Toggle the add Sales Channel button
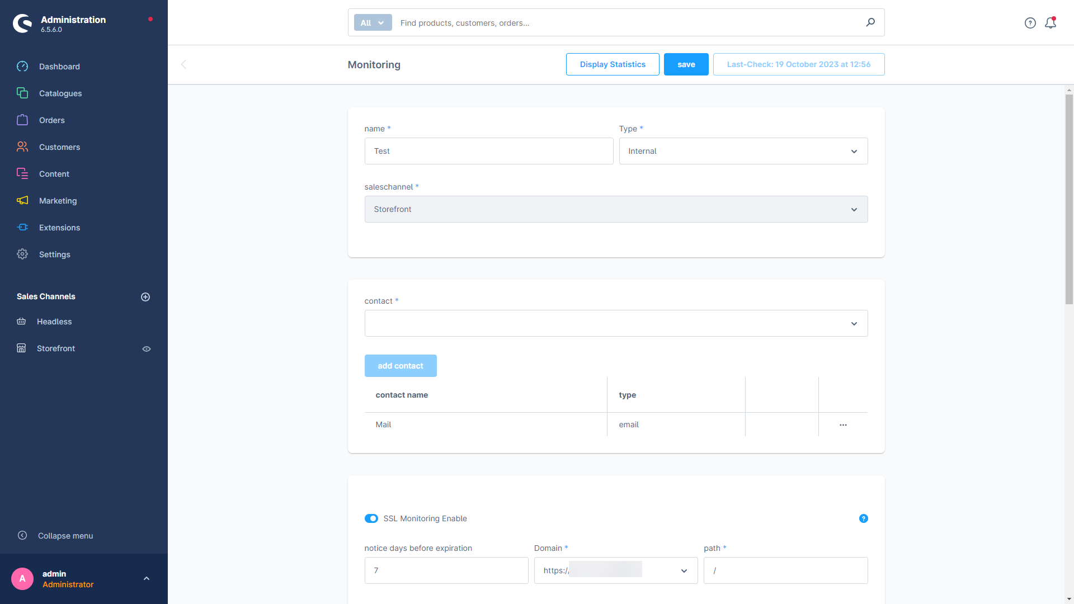 pyautogui.click(x=145, y=296)
